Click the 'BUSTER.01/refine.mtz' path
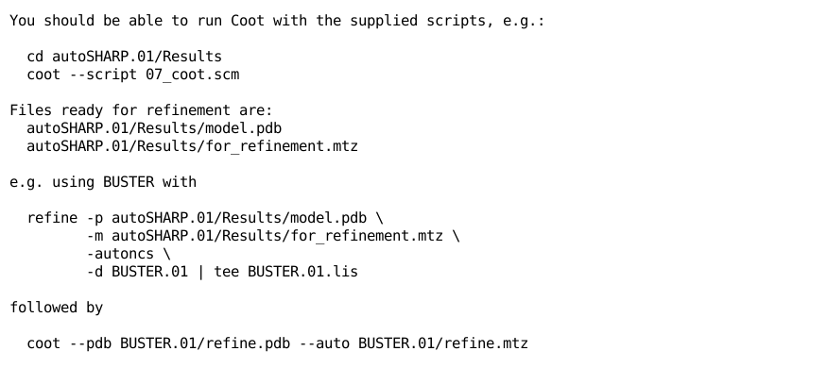 443,343
